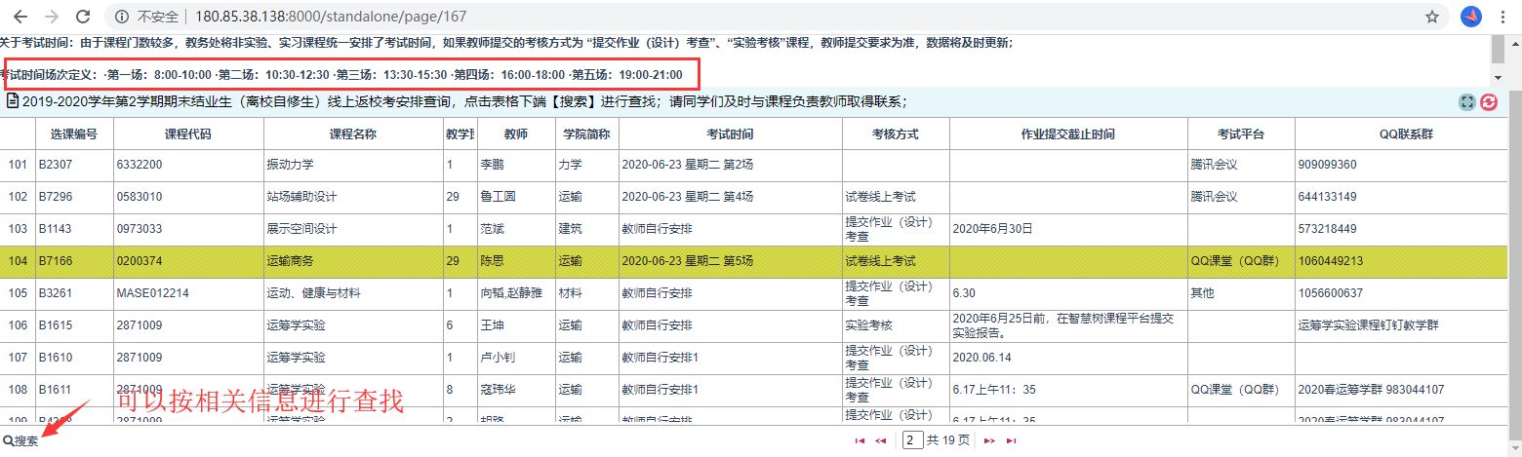Screen dimensions: 1522x457
Task: Click teacher name 李鹏
Action: coord(493,165)
